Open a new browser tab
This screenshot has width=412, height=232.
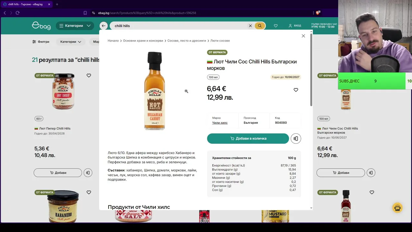pos(57,4)
